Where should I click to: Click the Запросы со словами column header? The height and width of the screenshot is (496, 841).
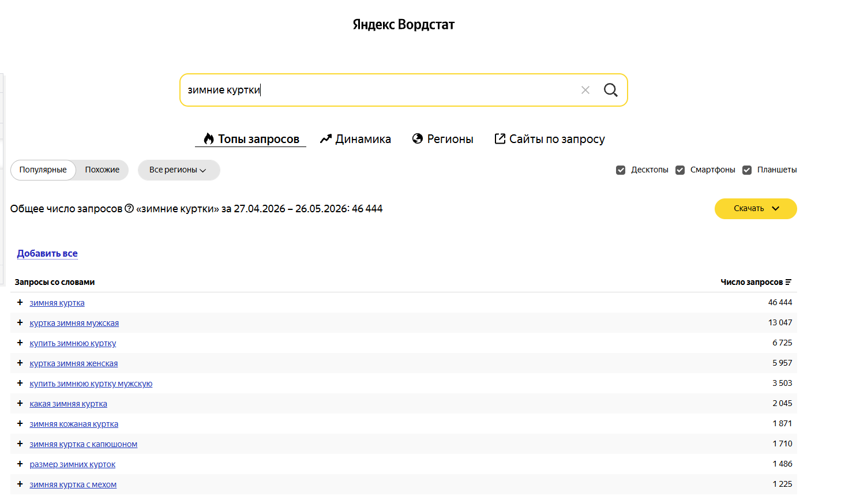point(55,282)
